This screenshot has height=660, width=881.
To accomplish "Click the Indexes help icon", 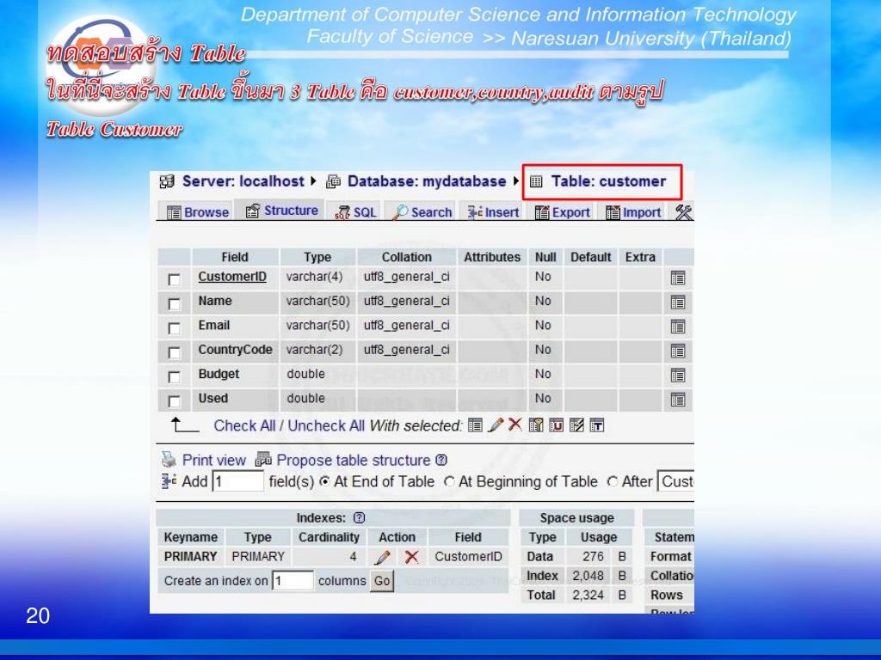I will [360, 518].
